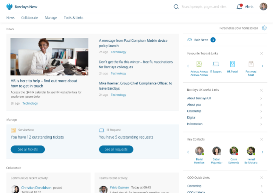Click the ServiceNow sliders icon

pyautogui.click(x=13, y=130)
